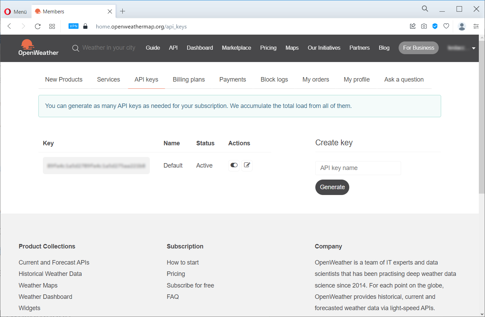This screenshot has height=317, width=485.
Task: Edit the Default API key name
Action: point(247,165)
